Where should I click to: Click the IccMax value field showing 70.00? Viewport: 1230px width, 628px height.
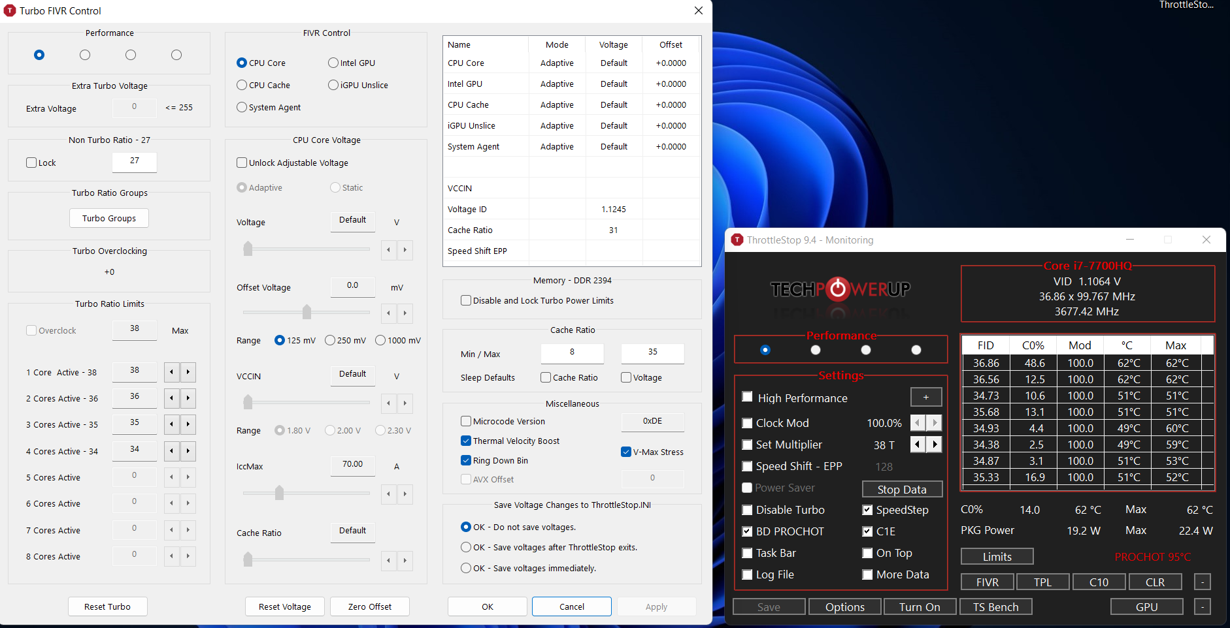pos(353,465)
